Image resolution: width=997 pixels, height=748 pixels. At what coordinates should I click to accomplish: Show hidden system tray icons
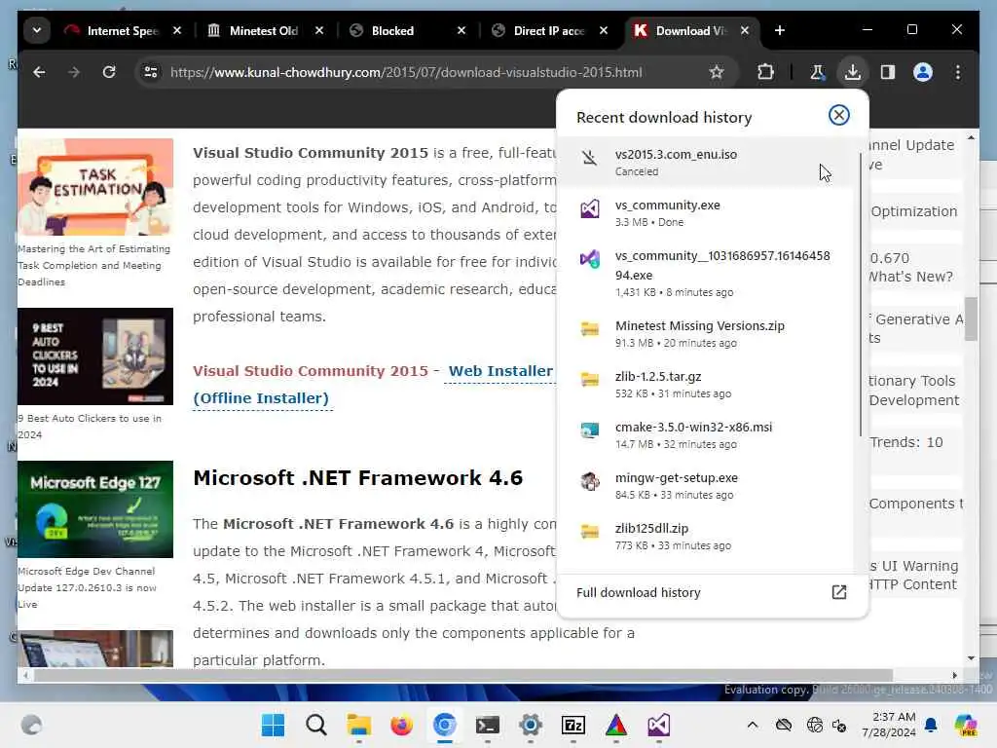click(753, 725)
